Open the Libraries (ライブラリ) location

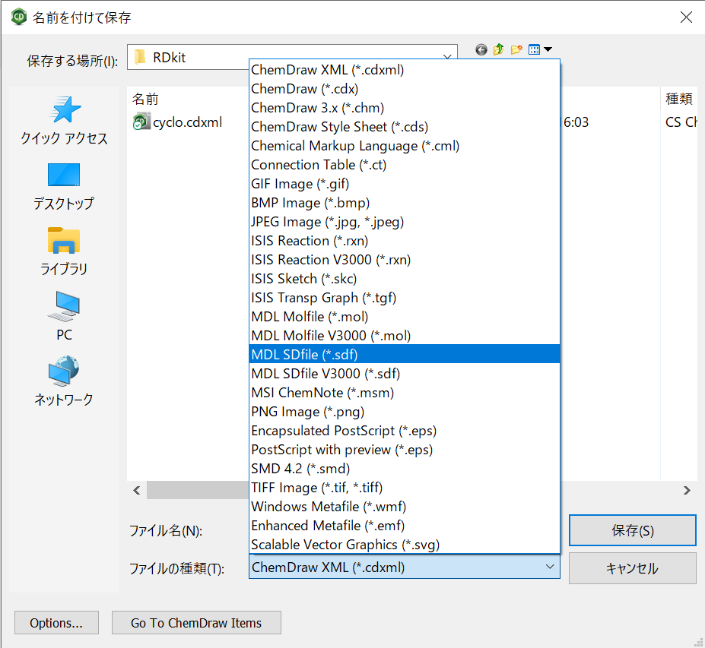(64, 251)
